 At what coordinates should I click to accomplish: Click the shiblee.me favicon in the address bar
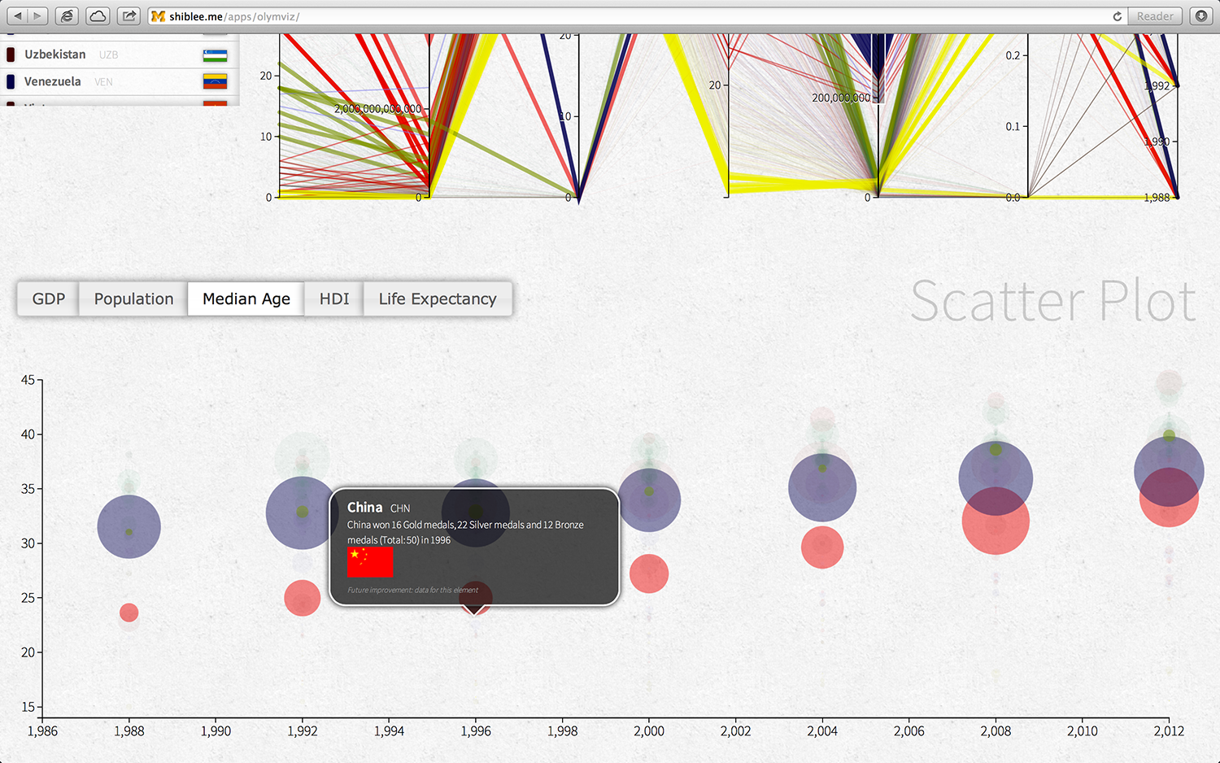pos(158,15)
